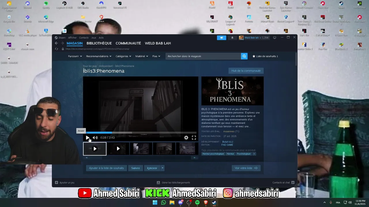Open the Steam menu
Image resolution: width=369 pixels, height=207 pixels.
pos(60,38)
